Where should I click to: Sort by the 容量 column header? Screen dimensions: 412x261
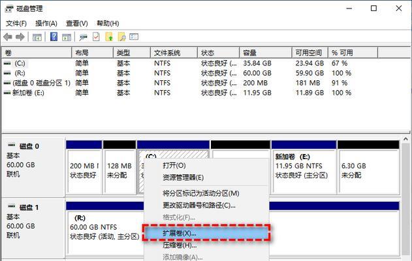click(x=266, y=53)
